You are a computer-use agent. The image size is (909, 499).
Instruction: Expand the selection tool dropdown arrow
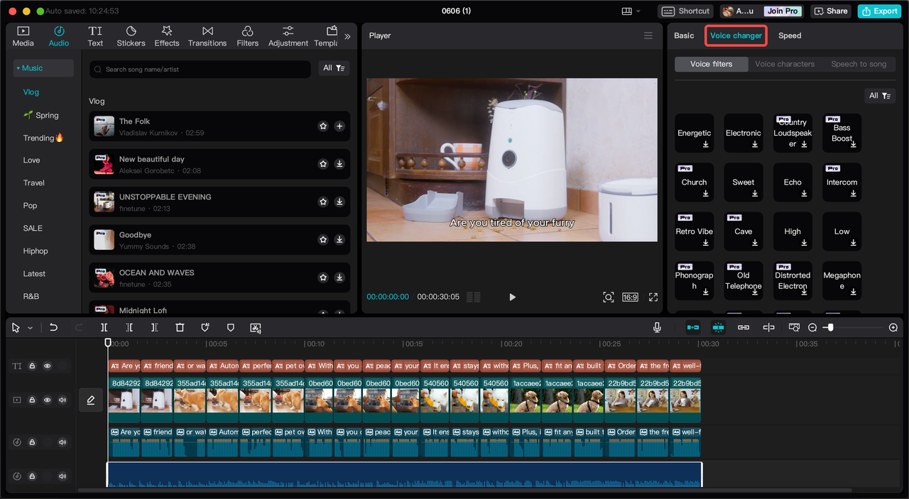30,328
